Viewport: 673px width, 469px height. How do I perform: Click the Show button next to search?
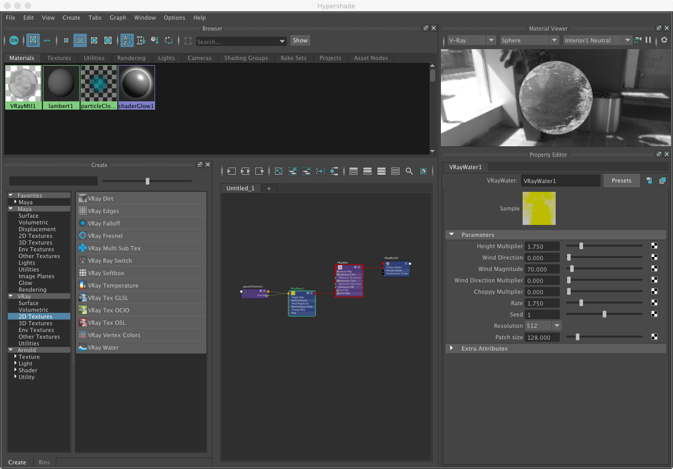coord(300,40)
